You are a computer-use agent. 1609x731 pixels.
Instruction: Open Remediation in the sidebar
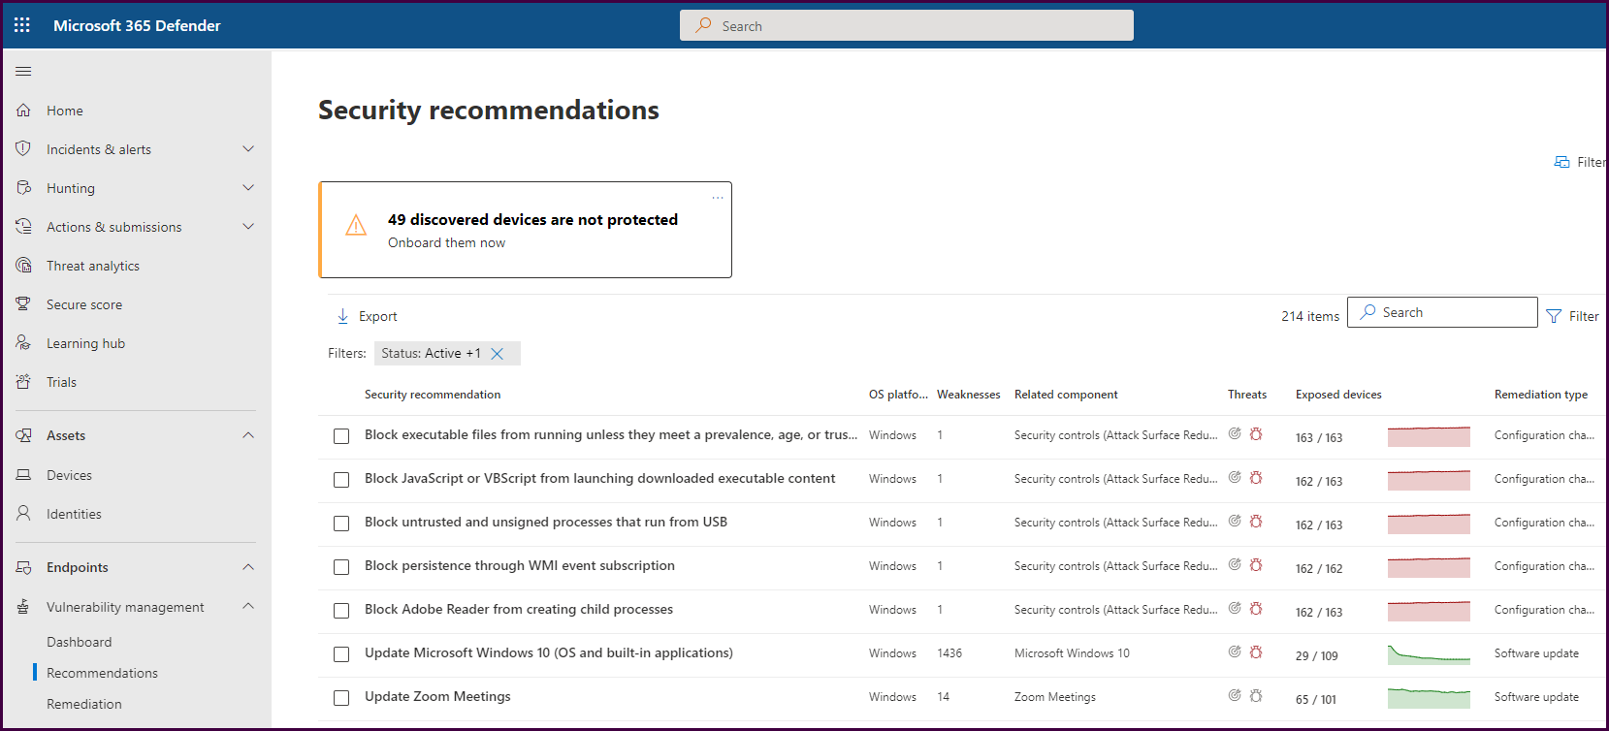click(x=84, y=704)
